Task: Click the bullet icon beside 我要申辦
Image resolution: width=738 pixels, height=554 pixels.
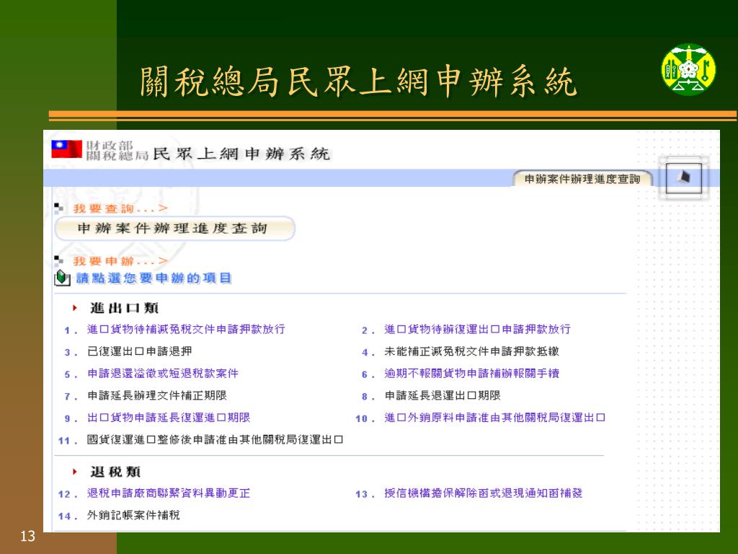Action: 58,260
